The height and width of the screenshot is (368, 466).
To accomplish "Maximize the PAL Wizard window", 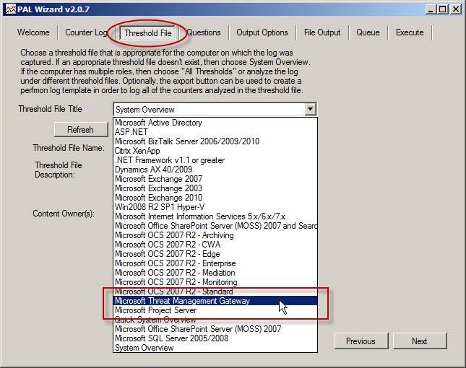I will (443, 9).
